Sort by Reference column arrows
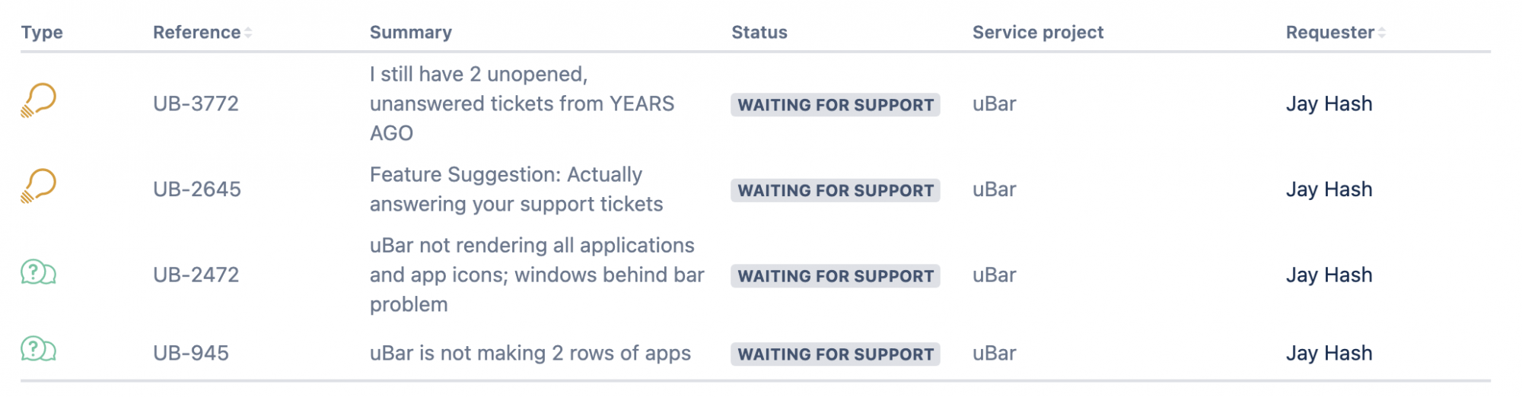Screen dimensions: 1522x397 point(248,33)
